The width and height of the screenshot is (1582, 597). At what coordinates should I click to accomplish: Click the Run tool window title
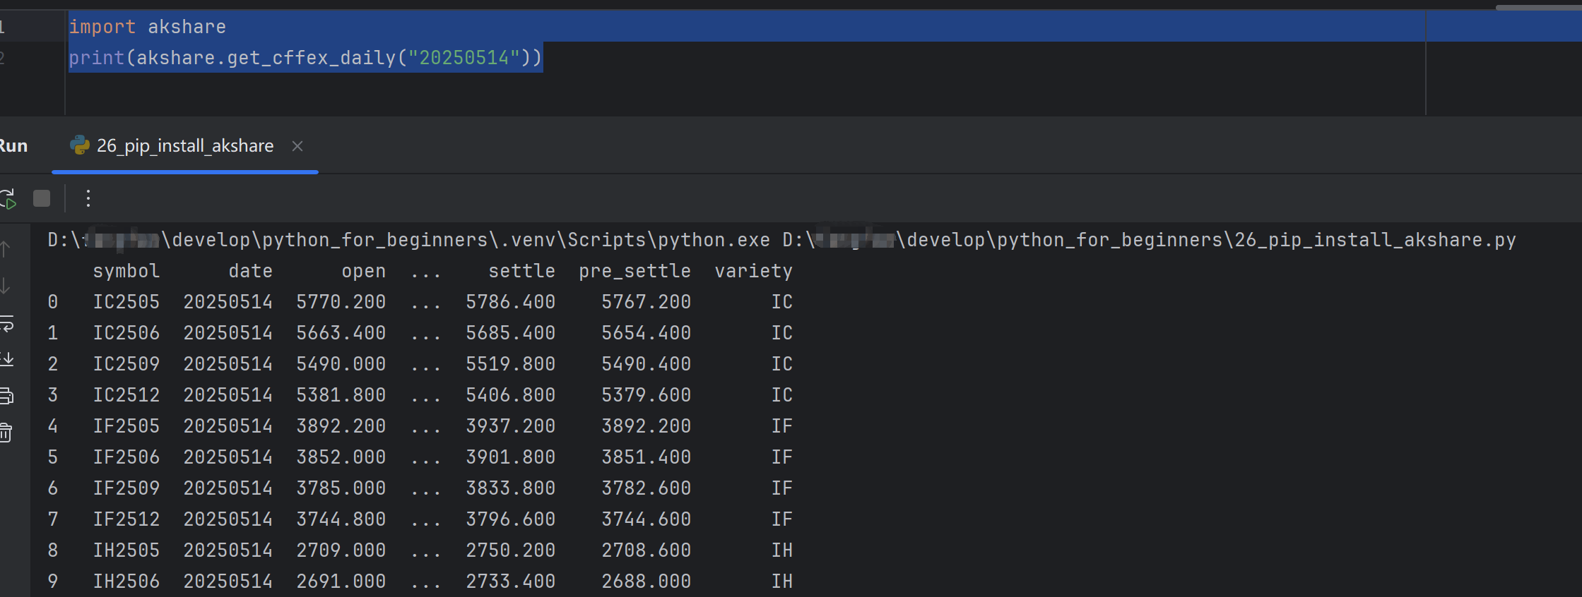click(x=13, y=146)
